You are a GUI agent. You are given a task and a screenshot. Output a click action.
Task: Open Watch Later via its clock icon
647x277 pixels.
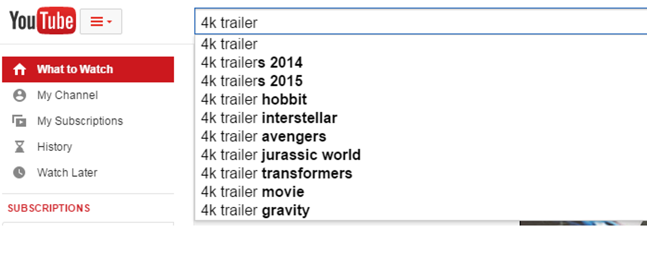click(19, 172)
